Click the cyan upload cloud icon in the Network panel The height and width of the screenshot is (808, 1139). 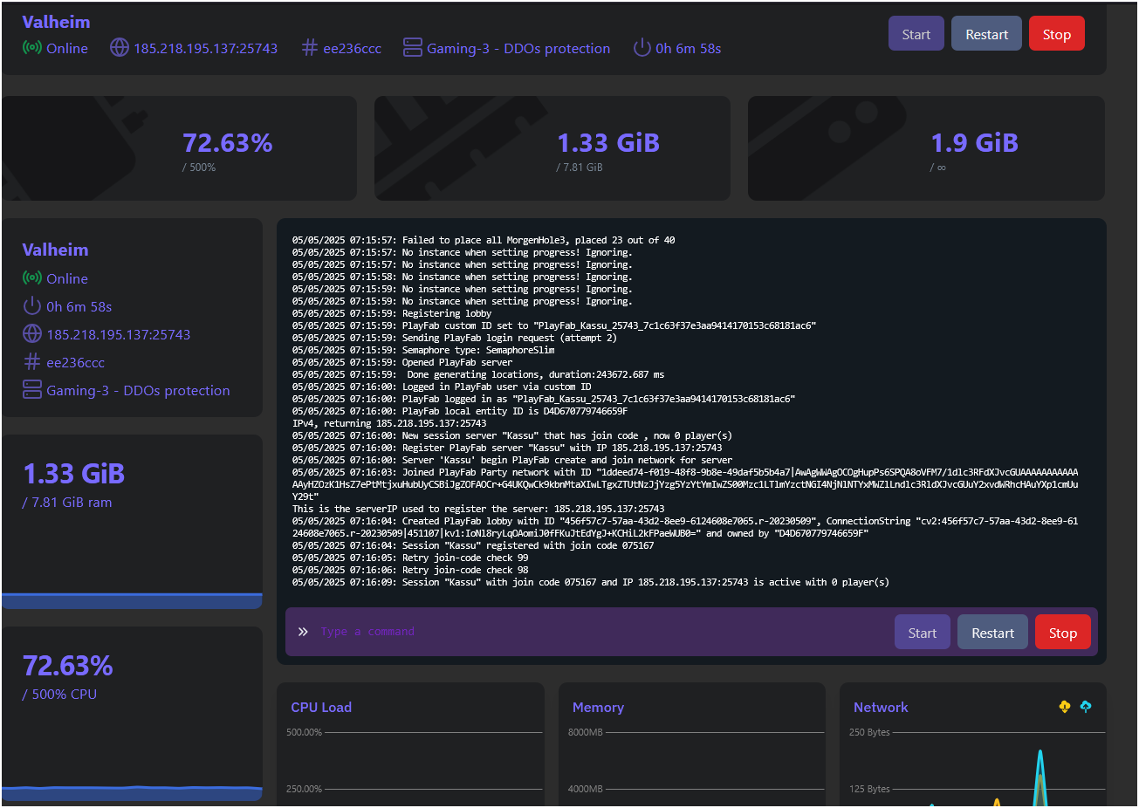[1086, 707]
